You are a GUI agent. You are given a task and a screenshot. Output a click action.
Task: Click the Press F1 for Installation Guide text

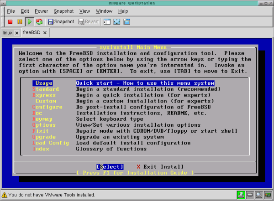135,173
